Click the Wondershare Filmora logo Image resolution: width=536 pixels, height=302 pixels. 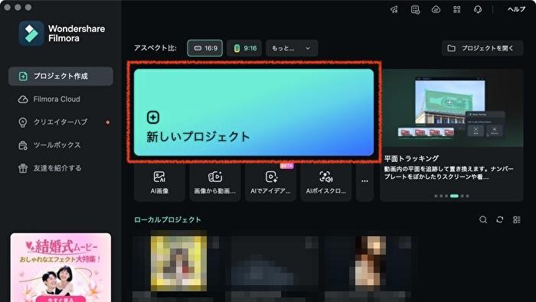coord(62,34)
